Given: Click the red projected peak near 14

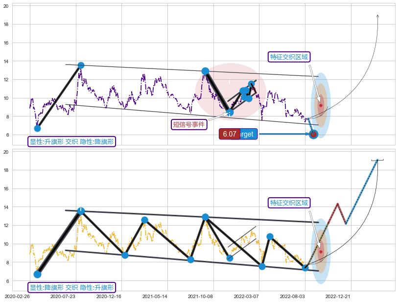Looking at the screenshot, I should pos(337,204).
